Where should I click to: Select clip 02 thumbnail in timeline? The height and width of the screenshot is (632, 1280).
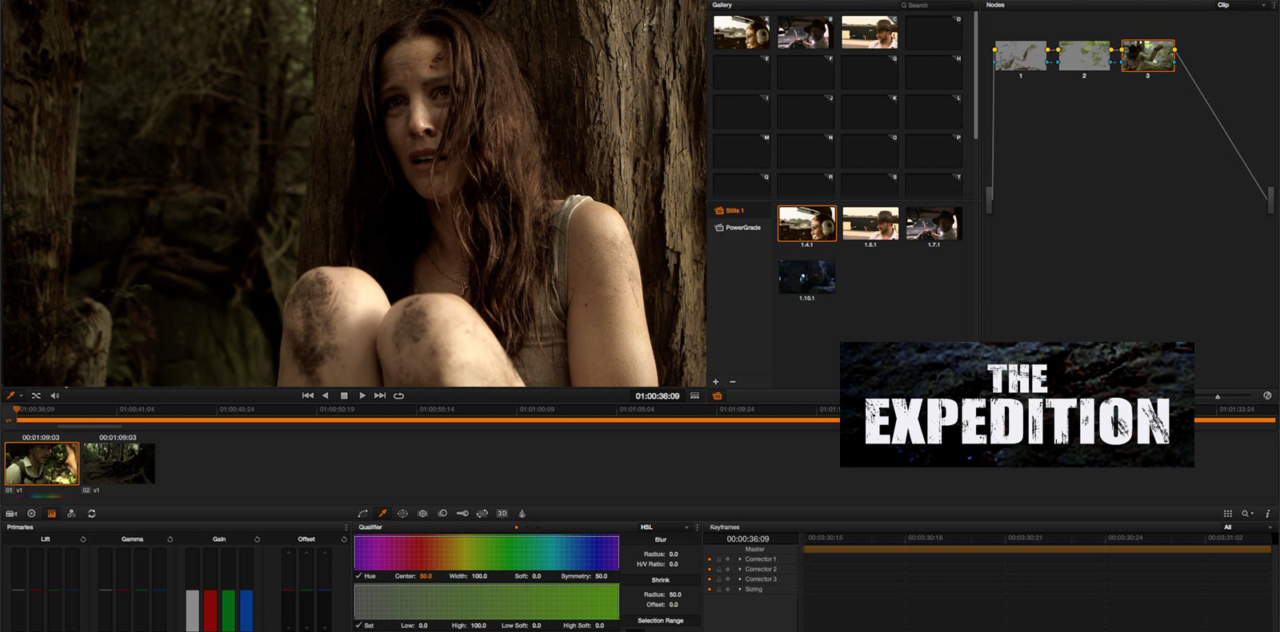tap(118, 463)
